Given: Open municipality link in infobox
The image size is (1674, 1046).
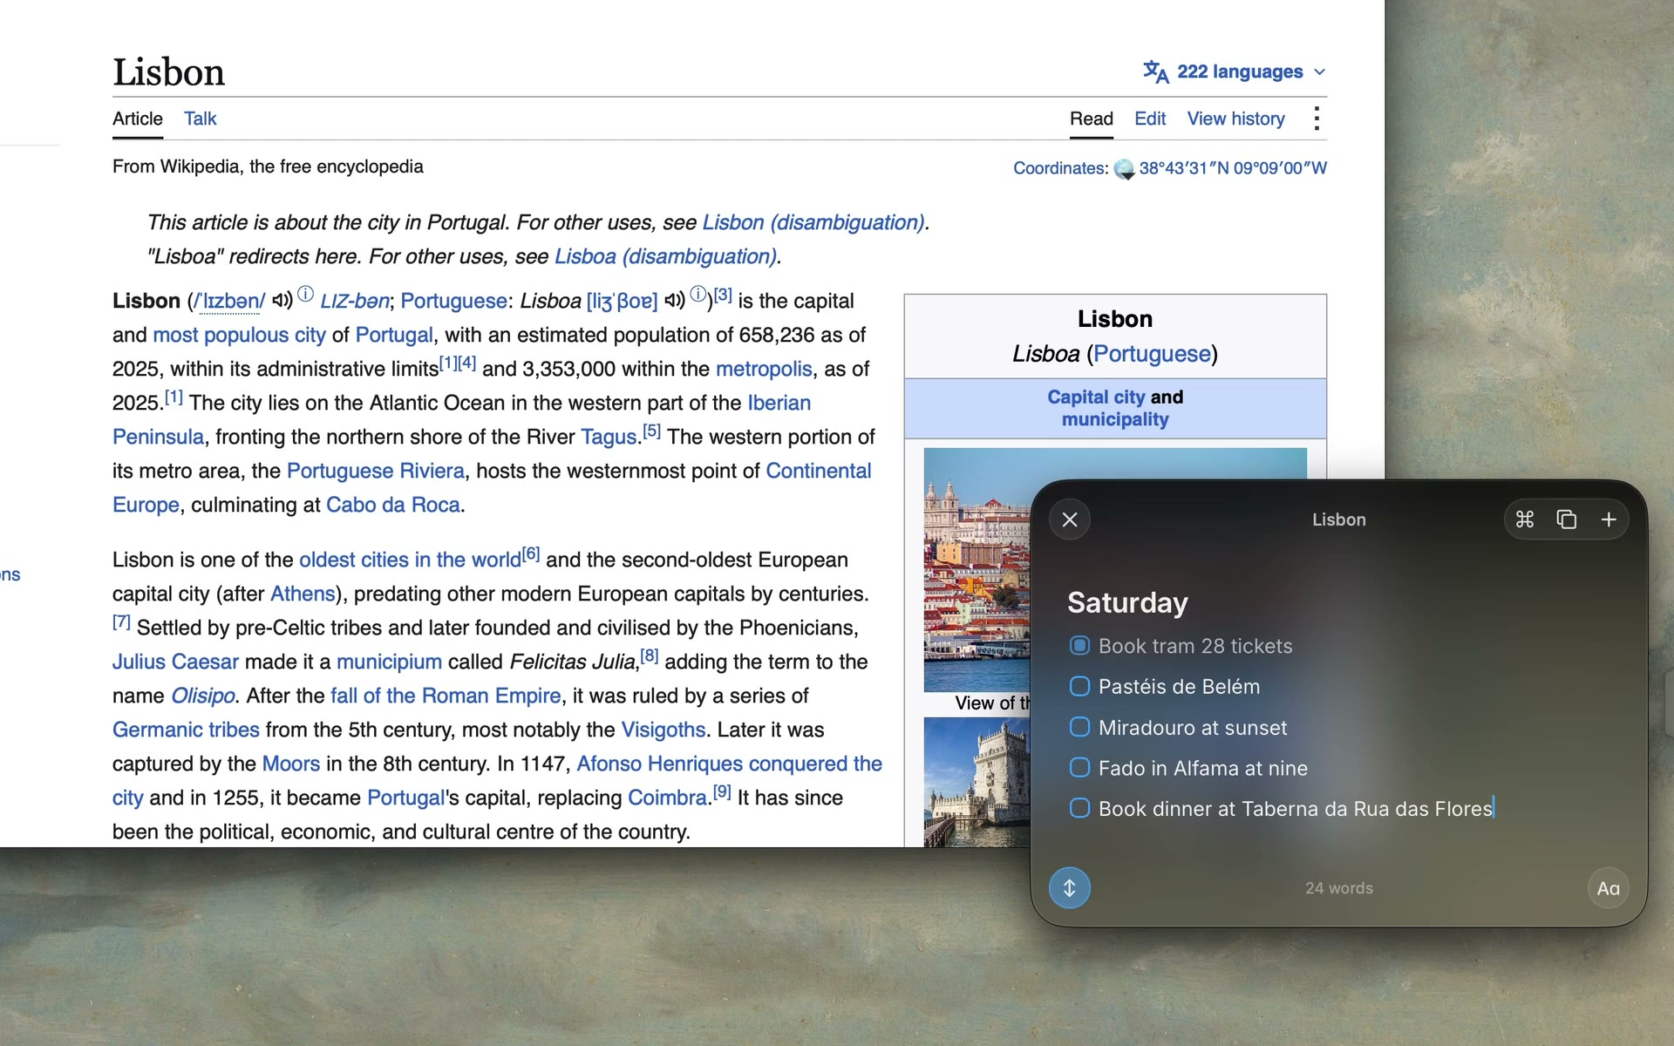Looking at the screenshot, I should tap(1115, 419).
